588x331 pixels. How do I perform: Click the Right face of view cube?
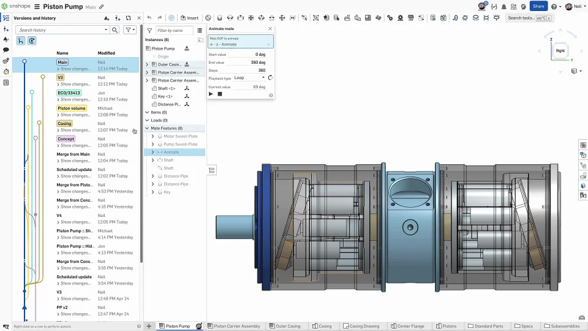point(560,51)
